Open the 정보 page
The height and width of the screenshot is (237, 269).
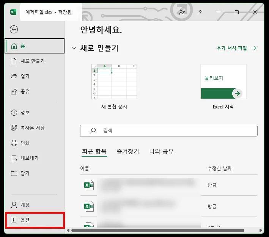pyautogui.click(x=35, y=113)
